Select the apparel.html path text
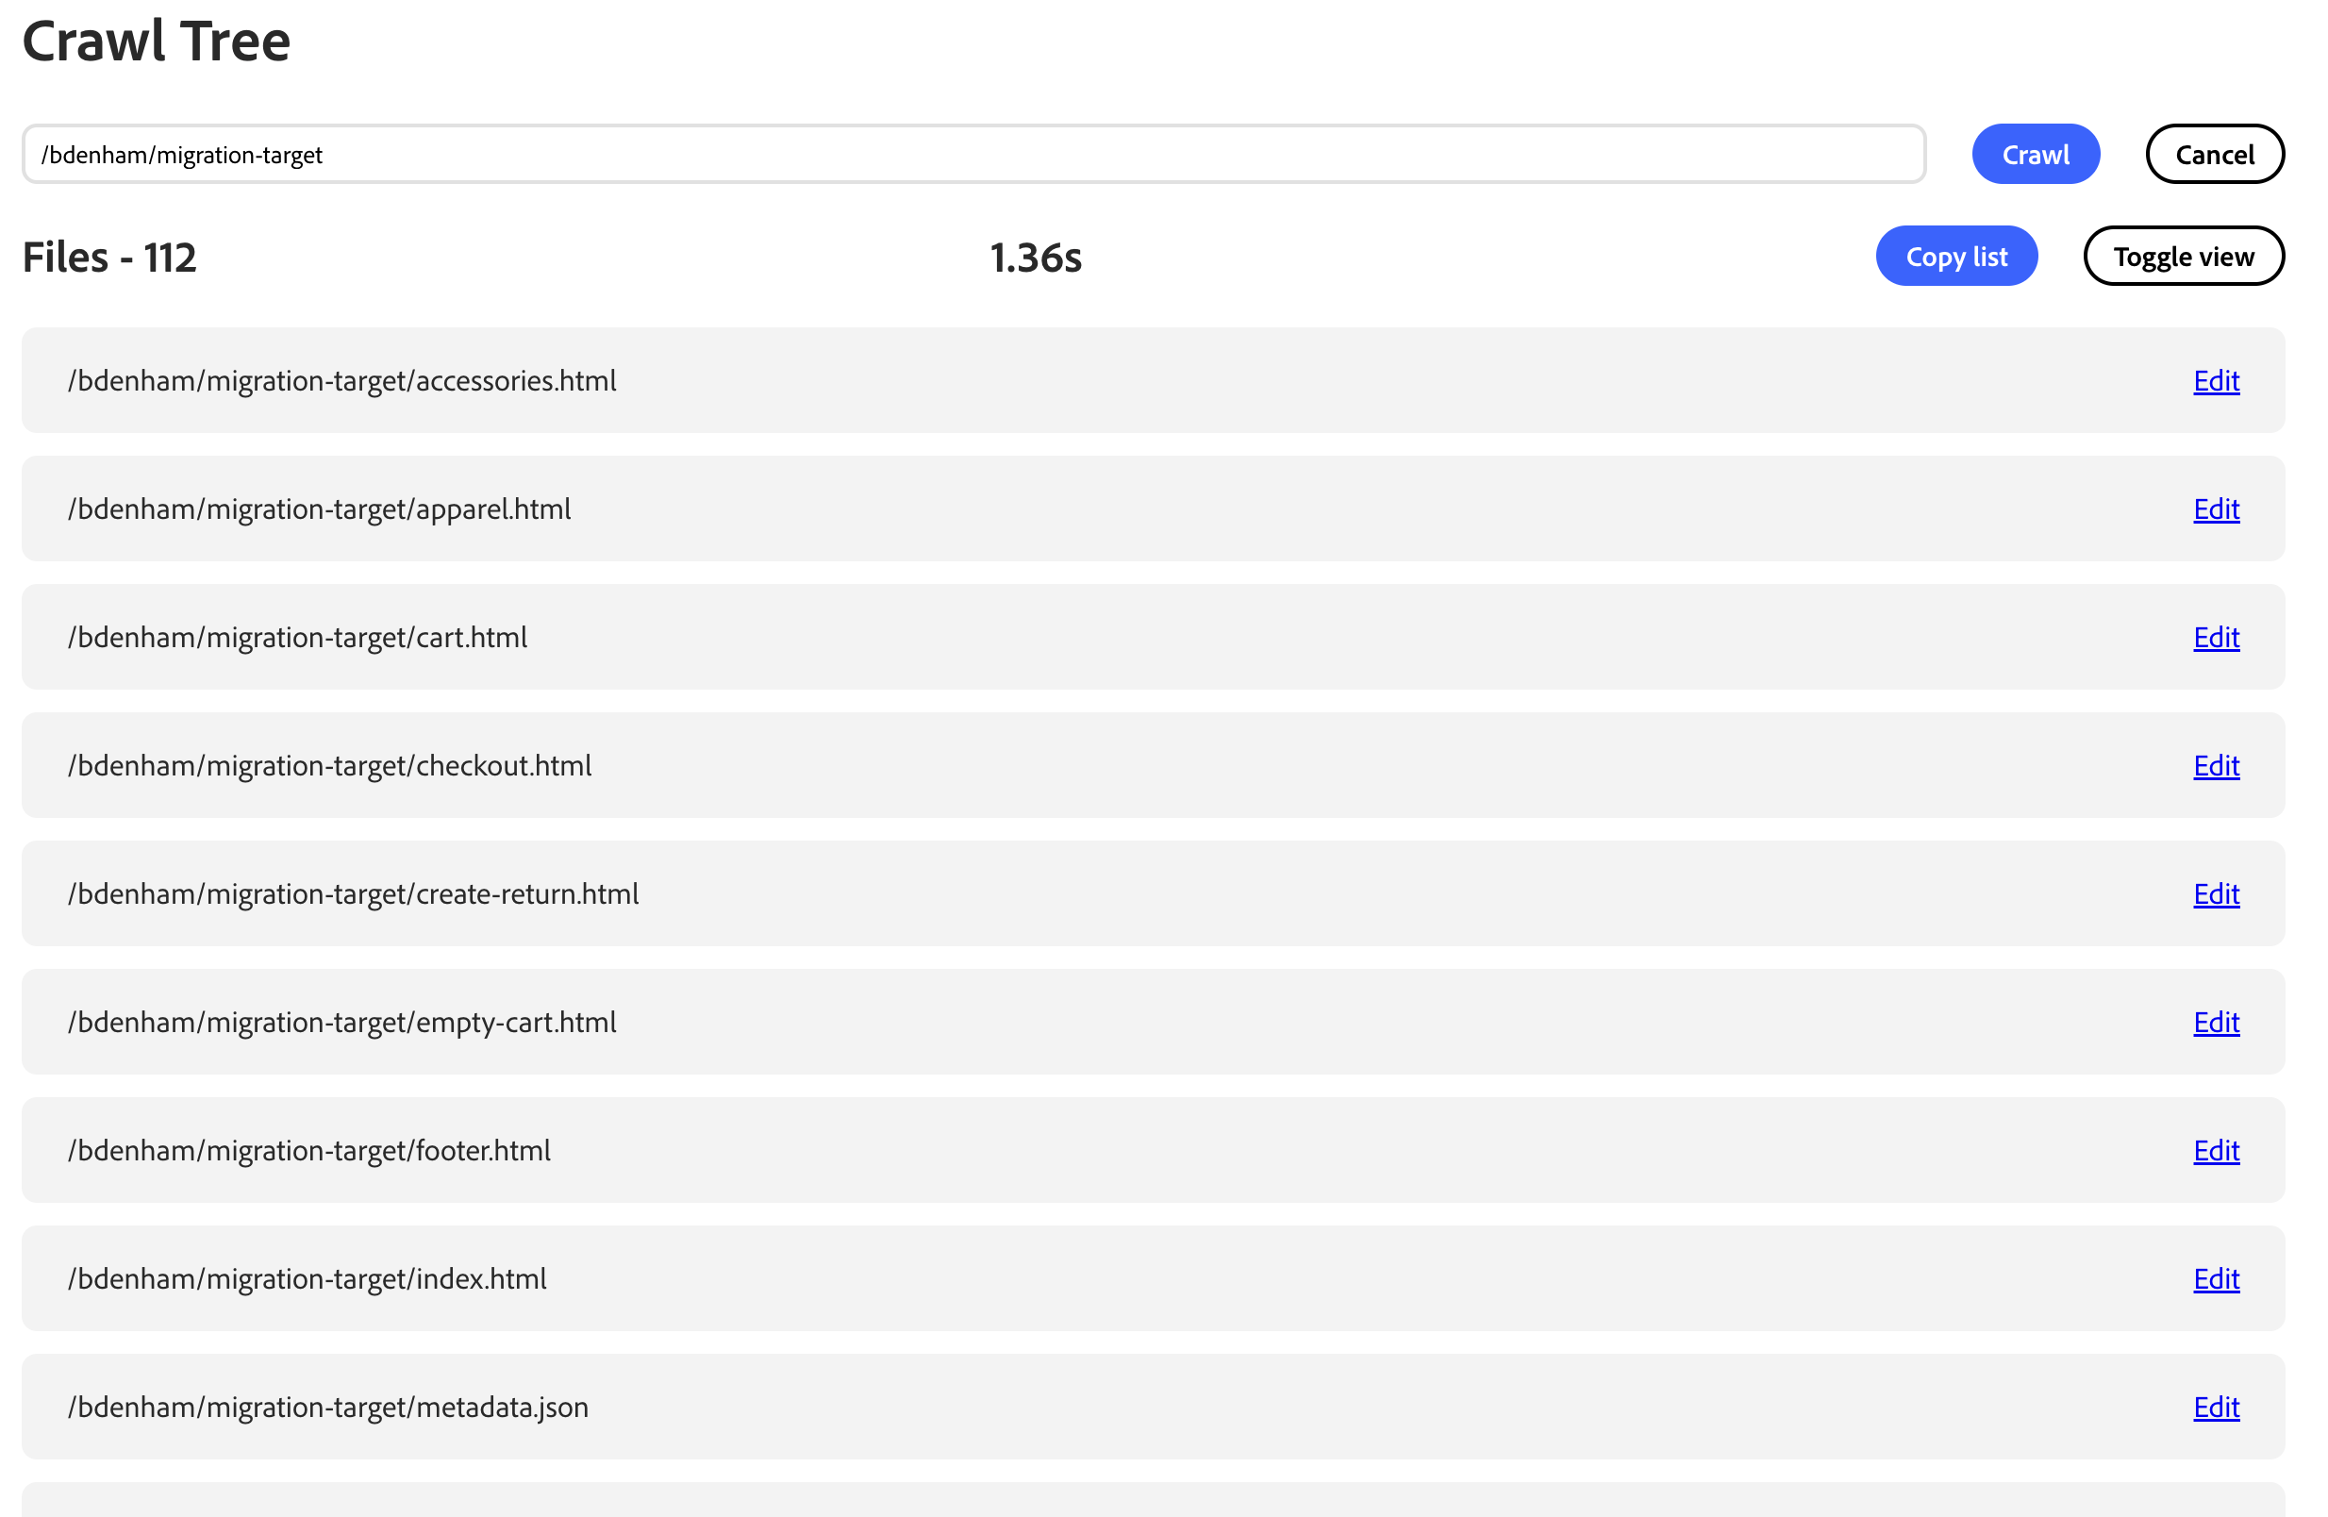 tap(319, 508)
